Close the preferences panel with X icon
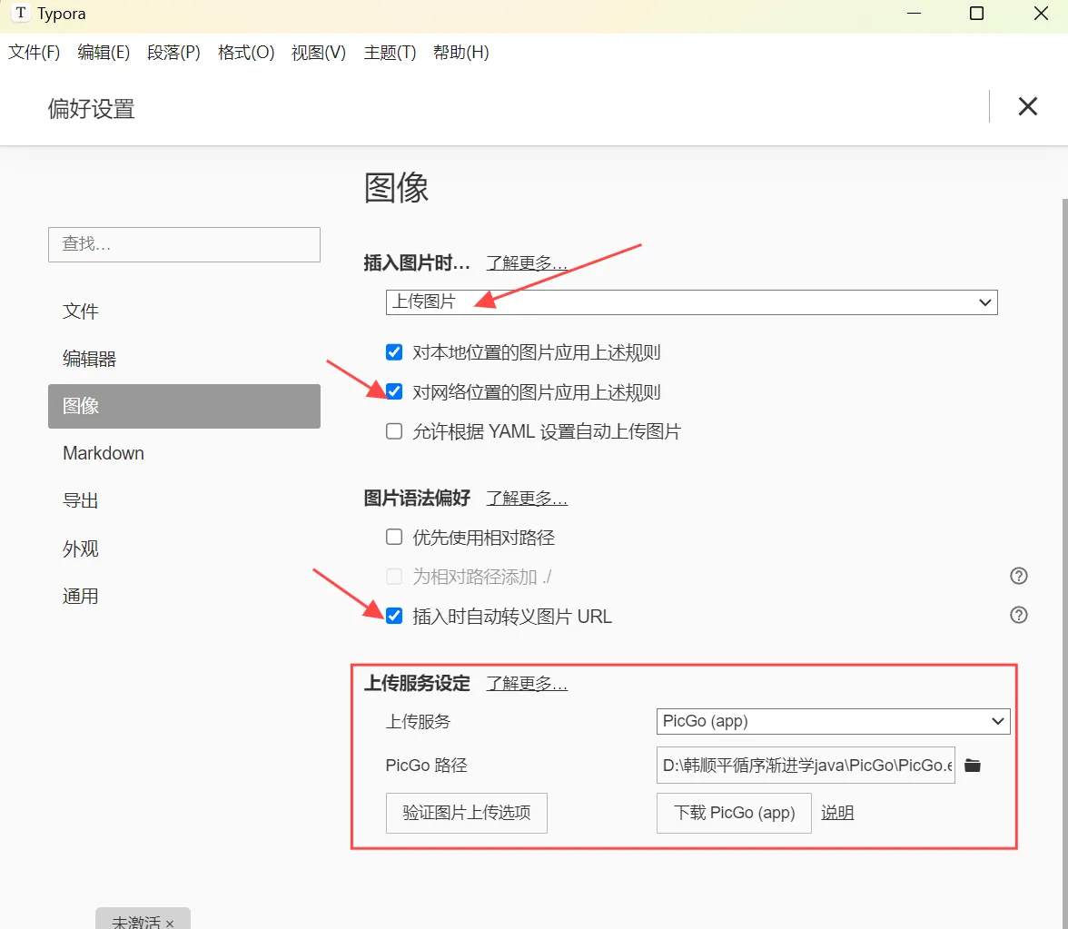 pyautogui.click(x=1027, y=106)
